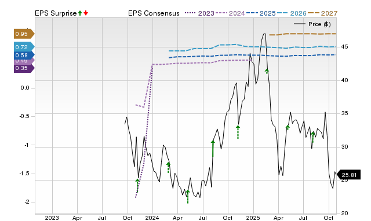The width and height of the screenshot is (371, 221).
Task: Click the 2024 label on the time axis
Action: coord(152,218)
